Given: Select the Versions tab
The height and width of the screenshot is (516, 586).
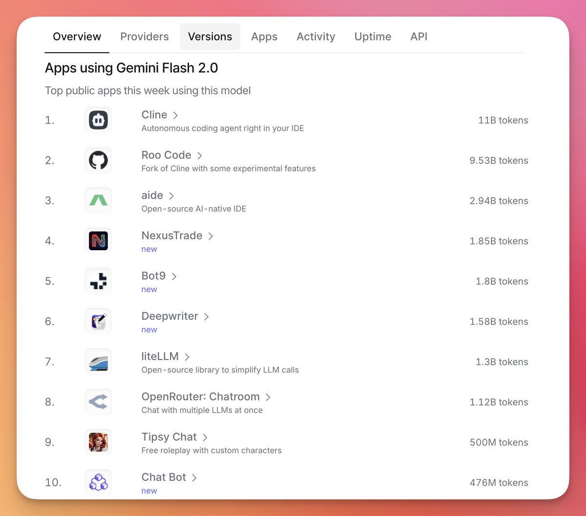Looking at the screenshot, I should [x=210, y=37].
